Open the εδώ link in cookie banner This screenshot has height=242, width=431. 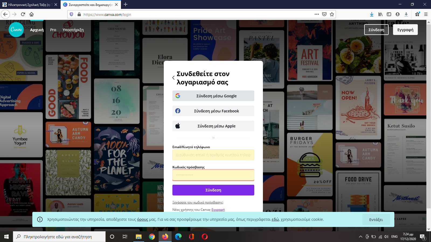point(275,219)
